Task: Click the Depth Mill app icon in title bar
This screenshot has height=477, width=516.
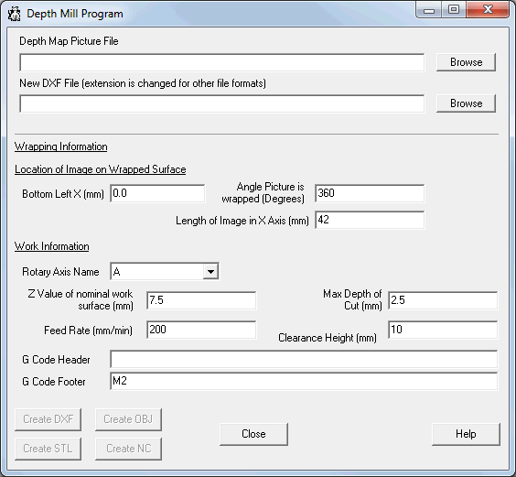Action: coord(14,14)
